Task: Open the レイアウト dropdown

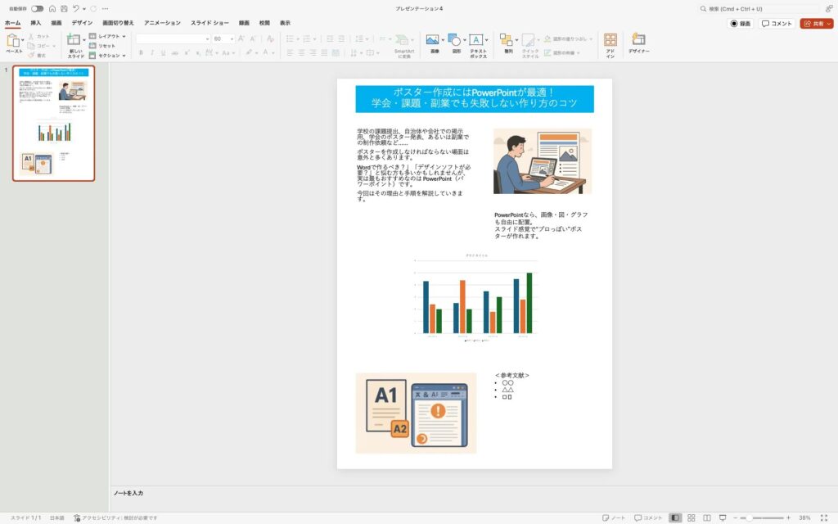Action: click(107, 36)
